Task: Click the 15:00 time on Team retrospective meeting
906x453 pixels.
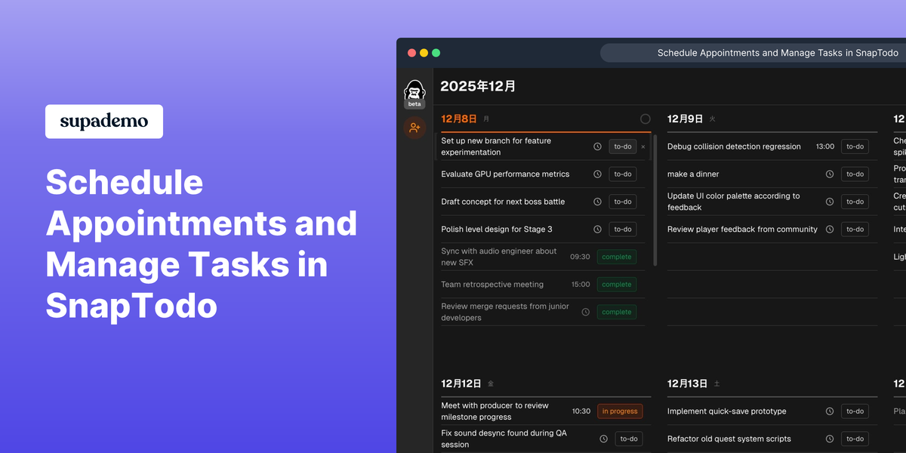Action: tap(581, 285)
